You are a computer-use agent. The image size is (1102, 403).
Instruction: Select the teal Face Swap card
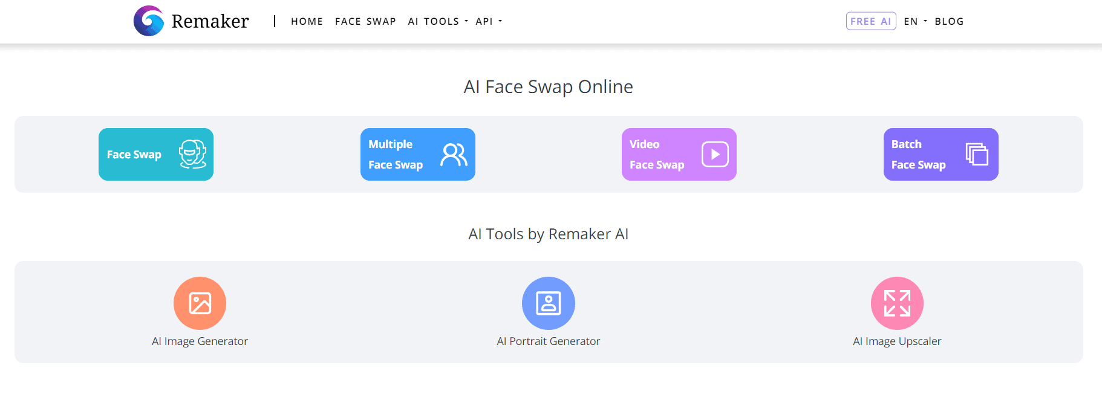pos(155,154)
